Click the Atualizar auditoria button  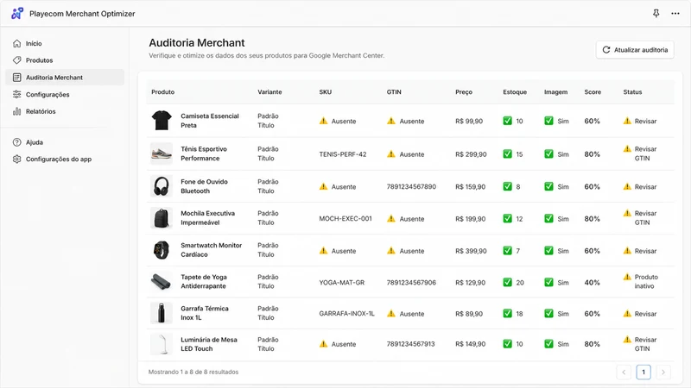click(x=635, y=50)
